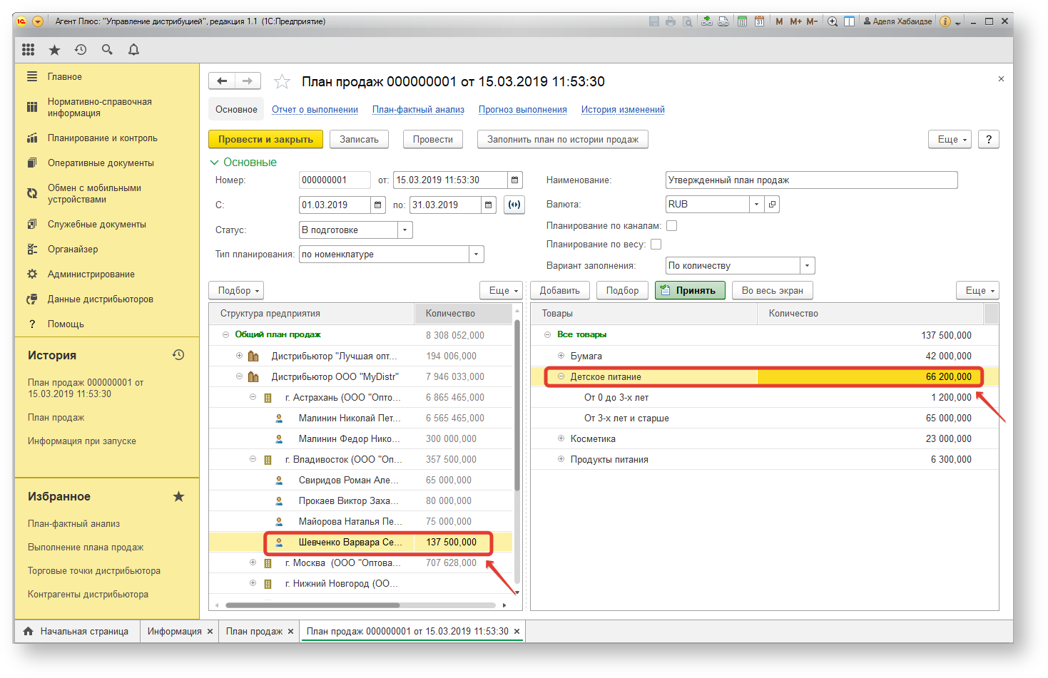The image size is (1048, 678).
Task: Toggle Планирование по весу checkbox
Action: pyautogui.click(x=656, y=245)
